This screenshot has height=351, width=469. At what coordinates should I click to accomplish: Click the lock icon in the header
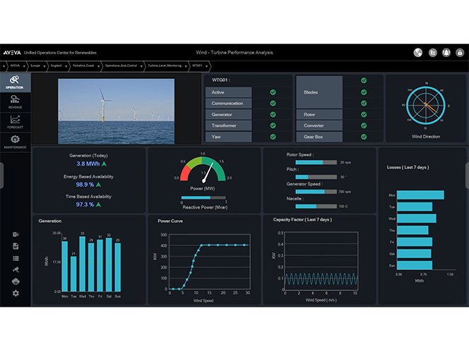coord(460,52)
